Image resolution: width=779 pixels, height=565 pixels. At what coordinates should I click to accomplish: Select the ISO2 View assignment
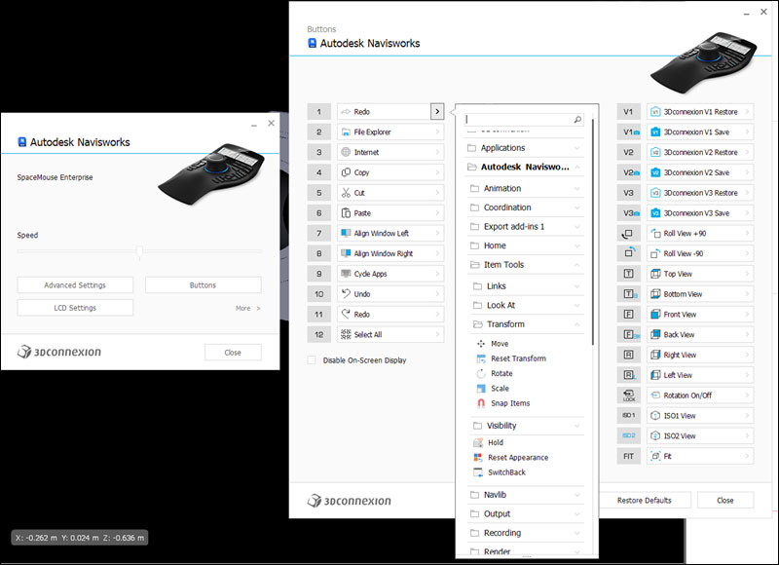click(700, 435)
